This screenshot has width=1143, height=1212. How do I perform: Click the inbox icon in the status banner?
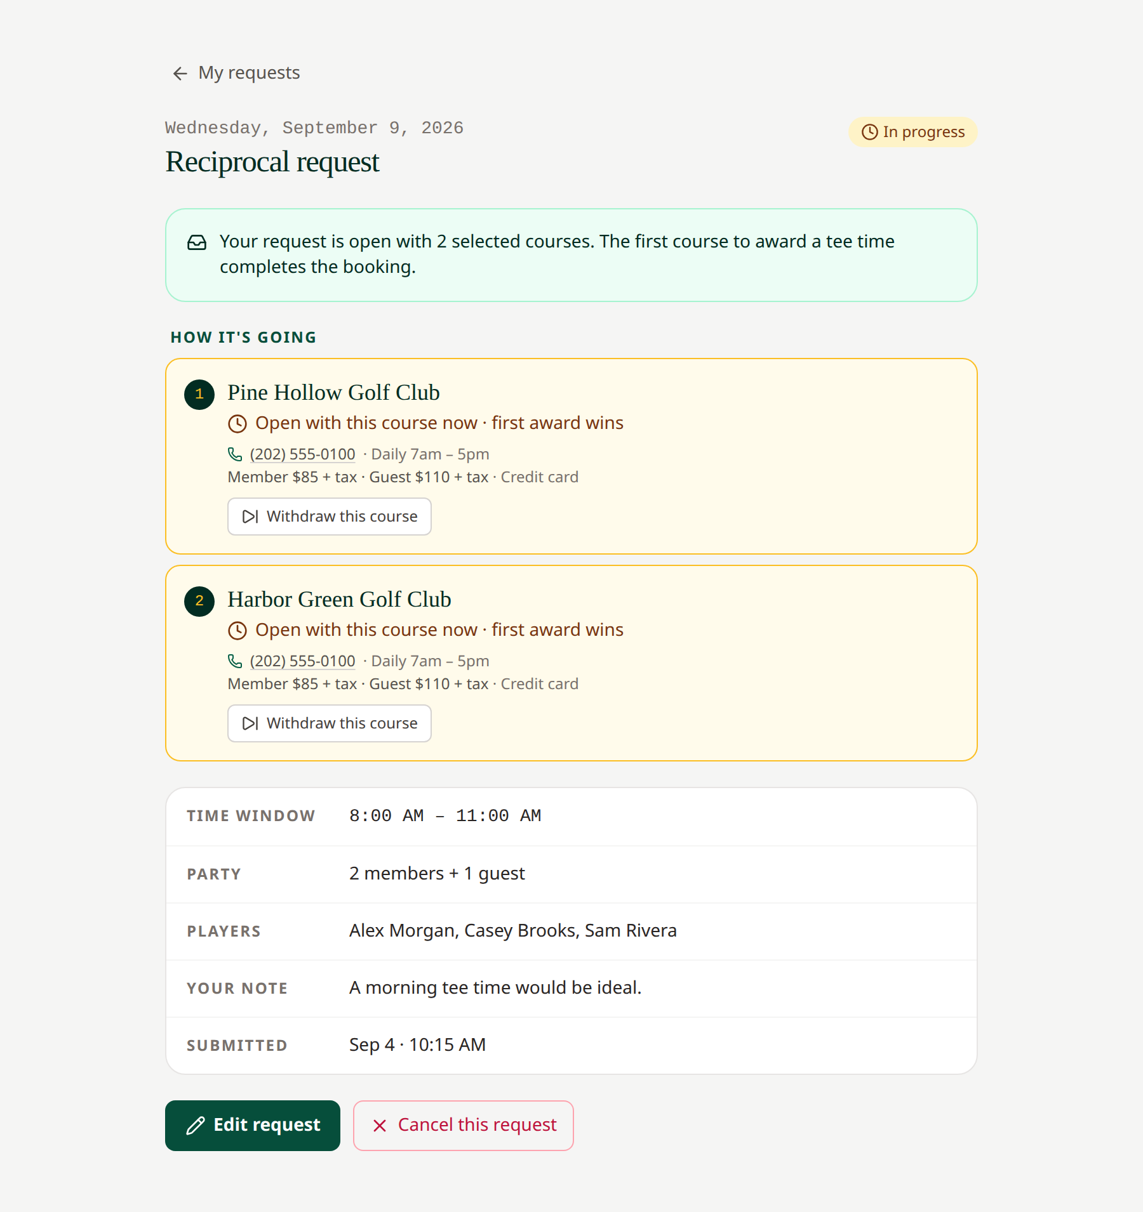tap(197, 242)
